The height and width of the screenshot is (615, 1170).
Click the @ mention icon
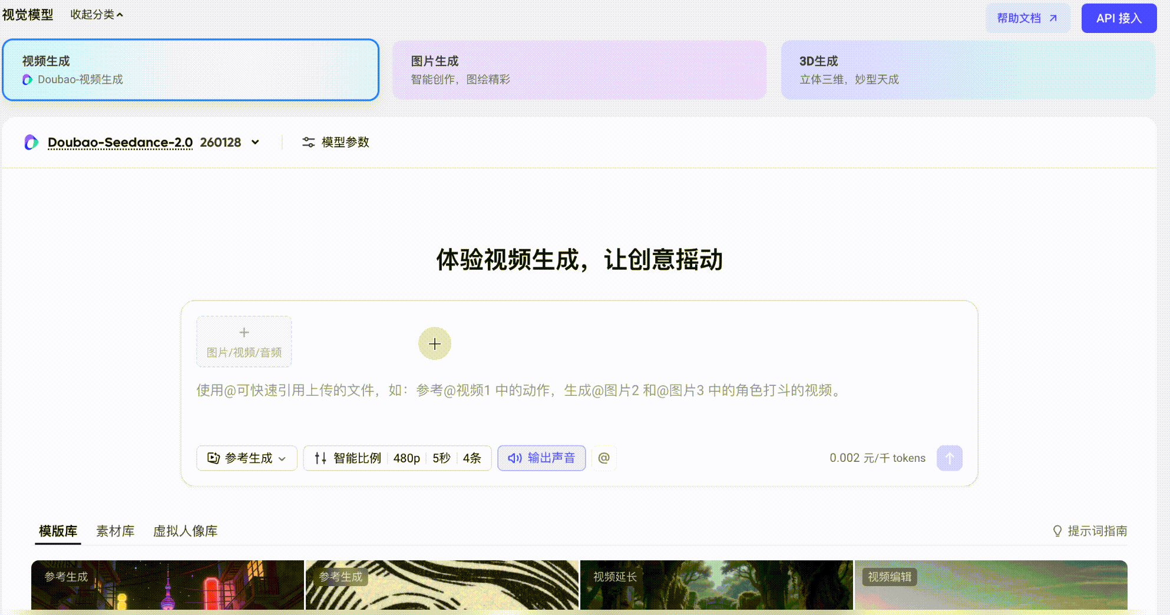pos(604,458)
